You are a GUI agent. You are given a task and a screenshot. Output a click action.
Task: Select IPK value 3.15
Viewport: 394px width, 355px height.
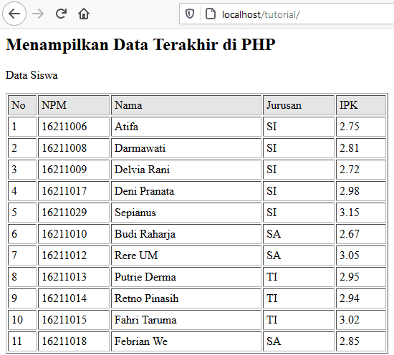click(361, 213)
